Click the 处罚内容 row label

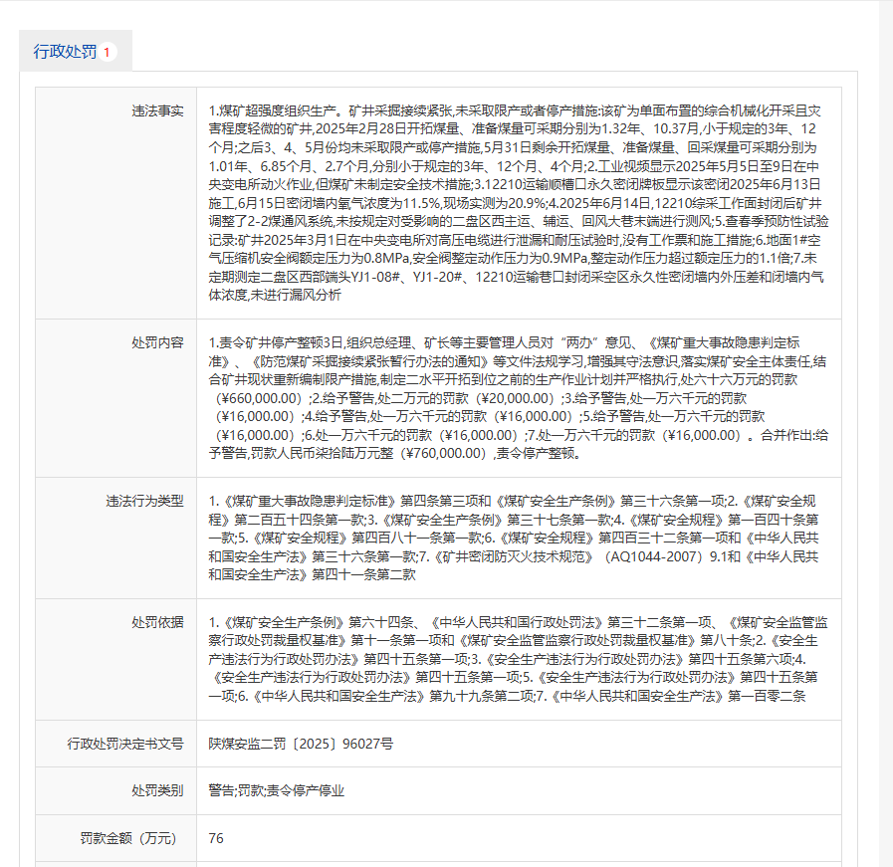157,342
